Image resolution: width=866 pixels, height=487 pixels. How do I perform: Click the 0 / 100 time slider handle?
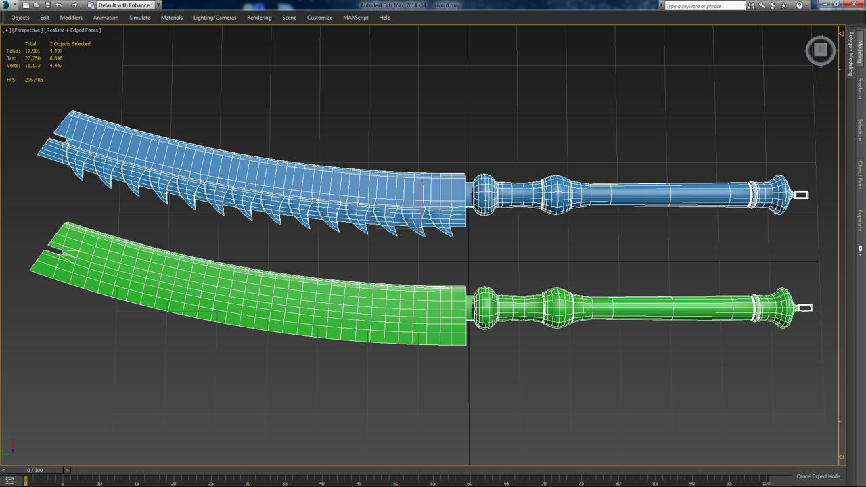point(35,470)
